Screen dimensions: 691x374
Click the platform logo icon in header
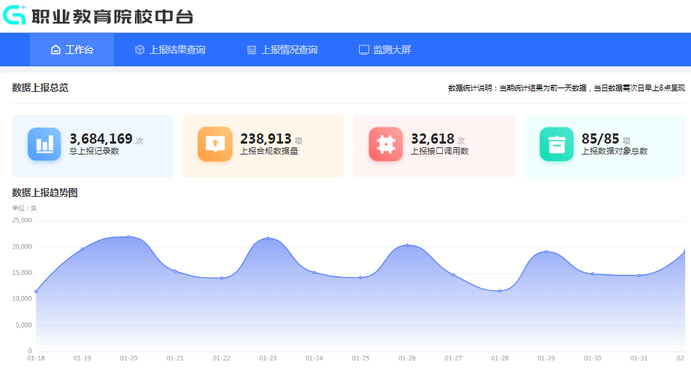click(15, 14)
